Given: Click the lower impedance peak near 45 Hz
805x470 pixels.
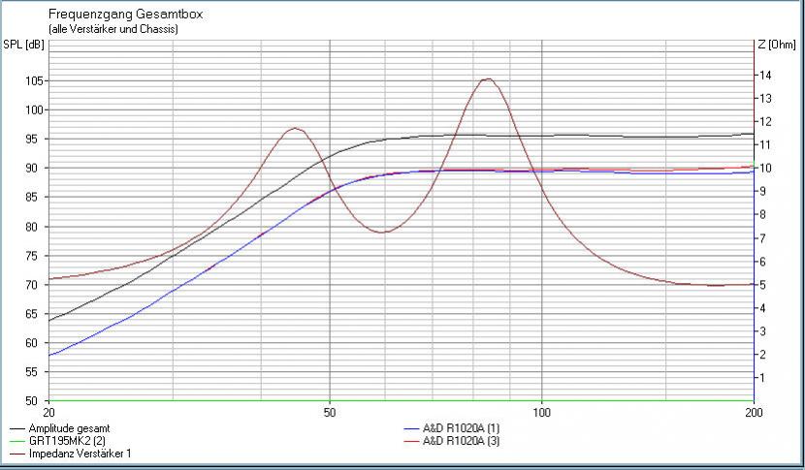Looking at the screenshot, I should point(295,128).
